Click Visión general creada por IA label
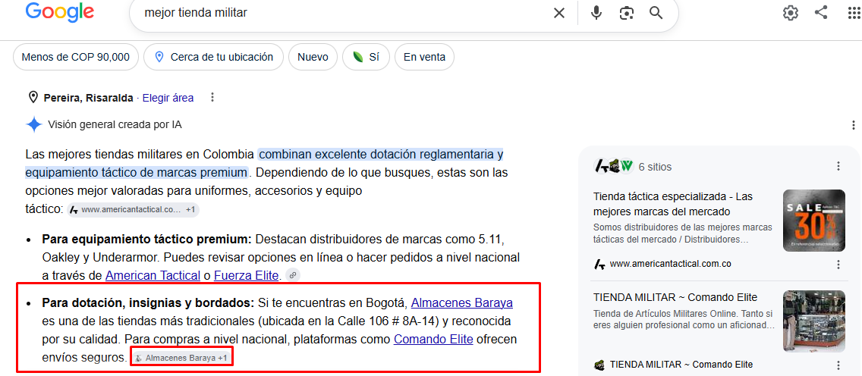The height and width of the screenshot is (376, 862). [x=115, y=124]
